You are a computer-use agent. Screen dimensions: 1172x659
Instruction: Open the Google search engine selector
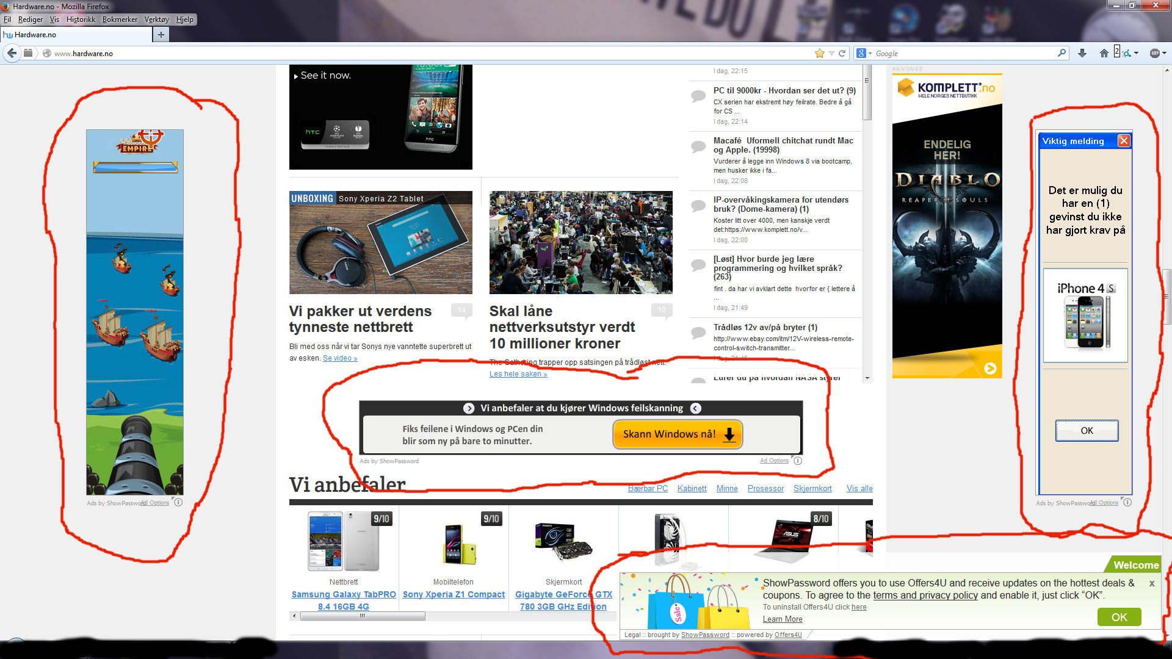(864, 53)
